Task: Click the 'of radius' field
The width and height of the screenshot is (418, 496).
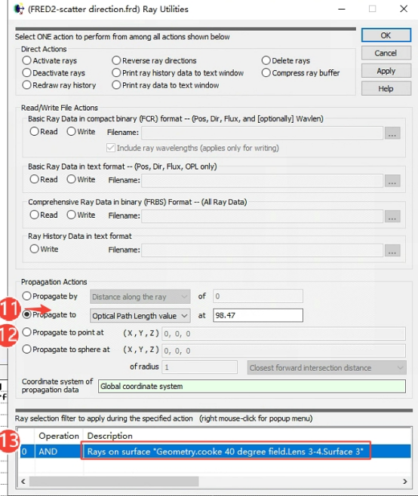Action: pos(199,367)
